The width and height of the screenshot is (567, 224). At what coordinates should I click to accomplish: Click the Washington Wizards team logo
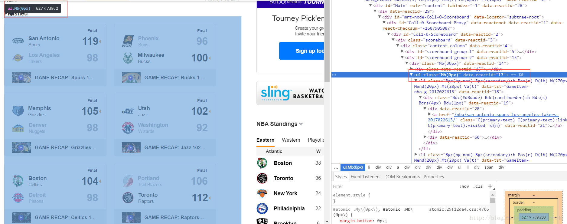[128, 128]
